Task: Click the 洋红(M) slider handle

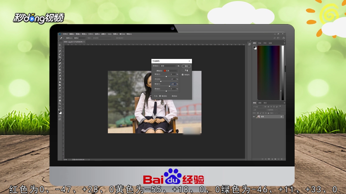Action: [161, 81]
